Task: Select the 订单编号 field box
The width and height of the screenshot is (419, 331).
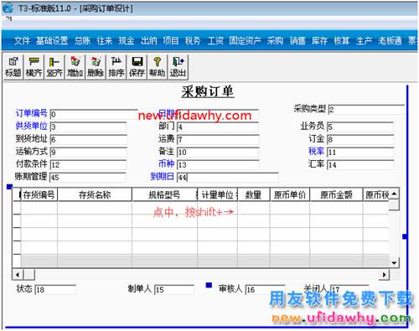Action: click(x=94, y=114)
